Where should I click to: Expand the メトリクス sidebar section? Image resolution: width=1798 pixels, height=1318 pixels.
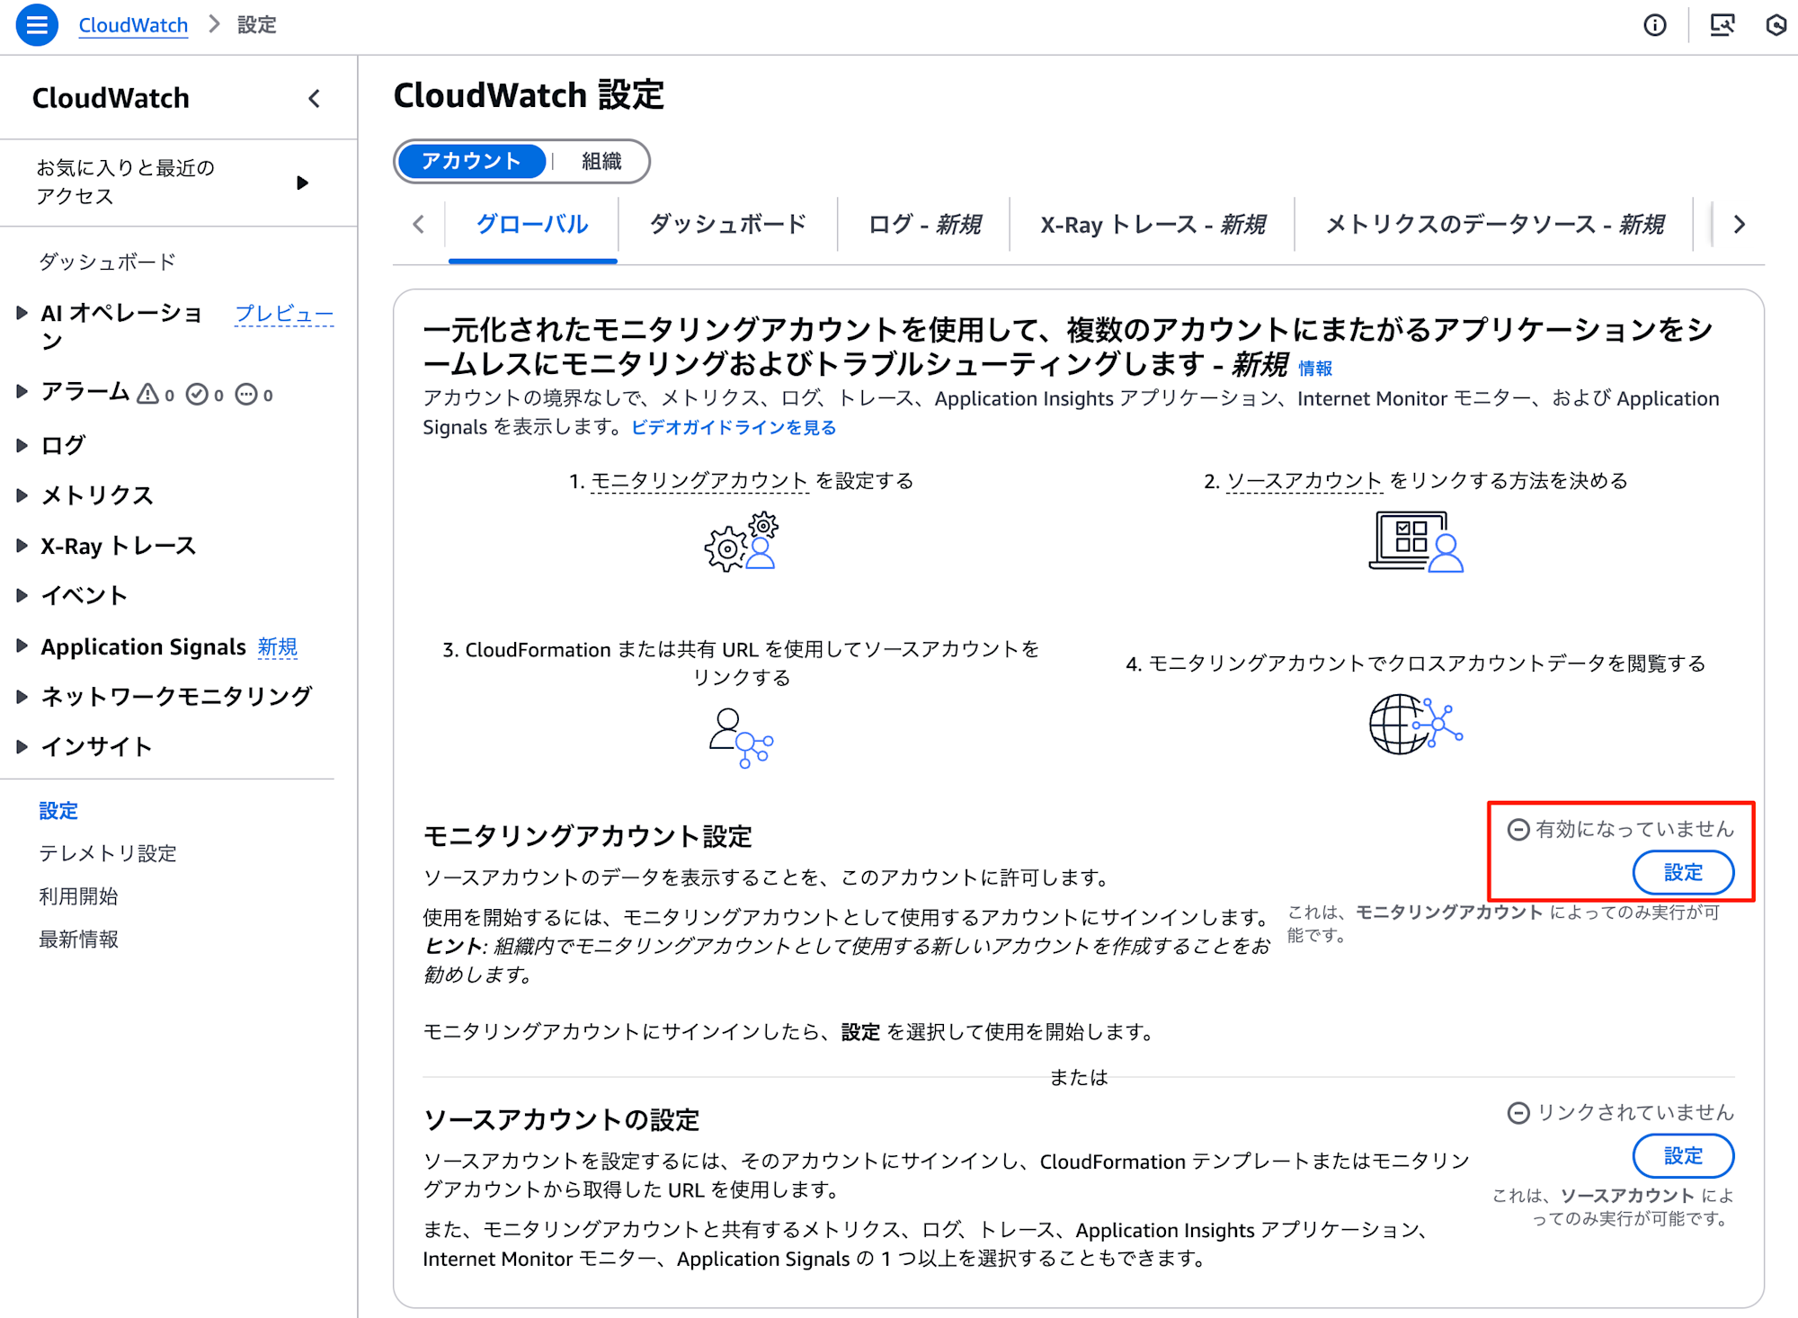(22, 494)
